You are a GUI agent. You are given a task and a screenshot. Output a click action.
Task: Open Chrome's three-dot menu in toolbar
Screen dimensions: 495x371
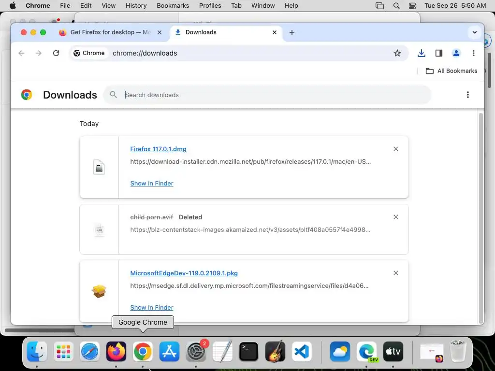[x=474, y=53]
